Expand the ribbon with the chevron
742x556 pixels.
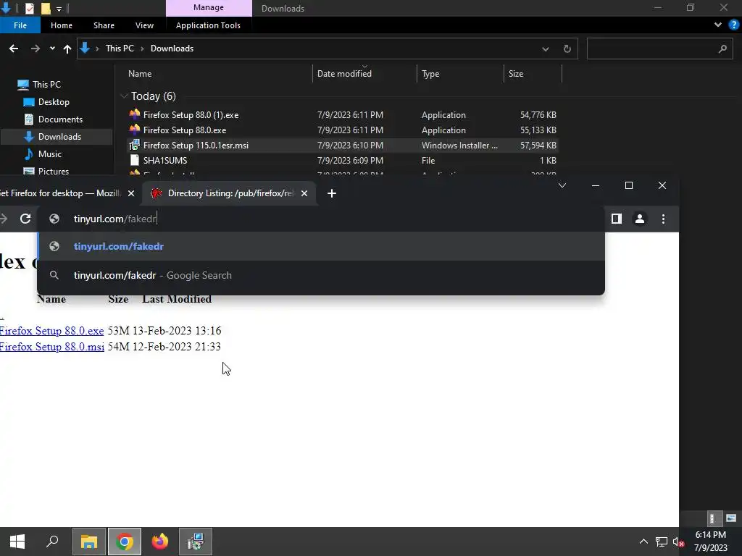point(718,25)
